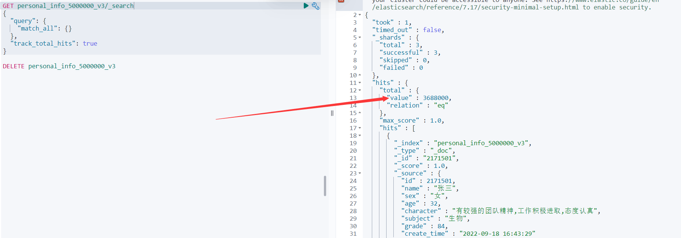The height and width of the screenshot is (238, 681).
Task: Place cursor on GET personal_info_5000000_v3/_search line
Action: [75, 6]
